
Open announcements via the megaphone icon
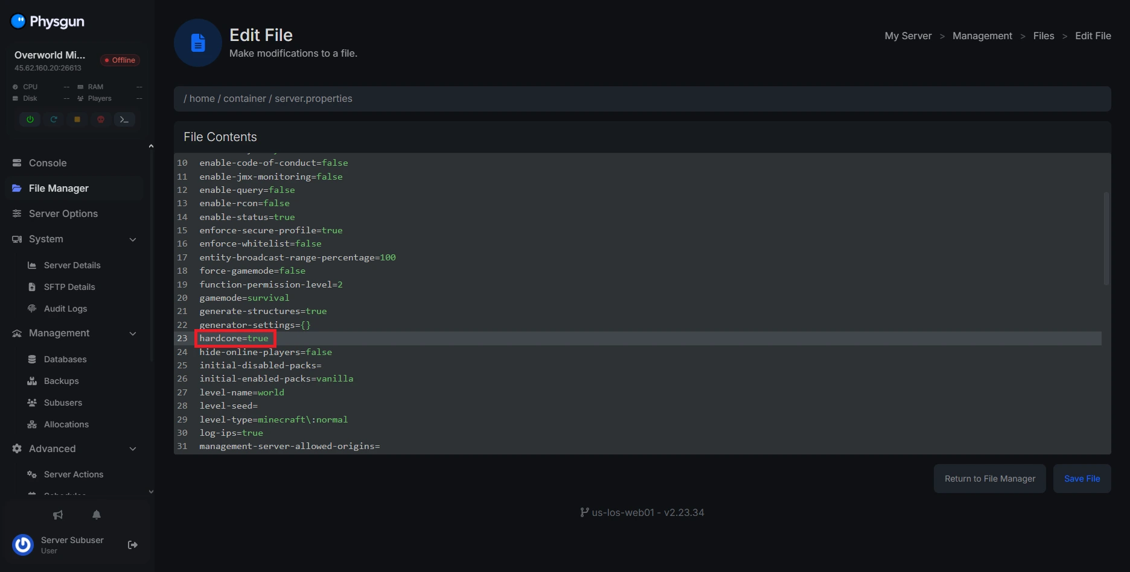pyautogui.click(x=57, y=515)
